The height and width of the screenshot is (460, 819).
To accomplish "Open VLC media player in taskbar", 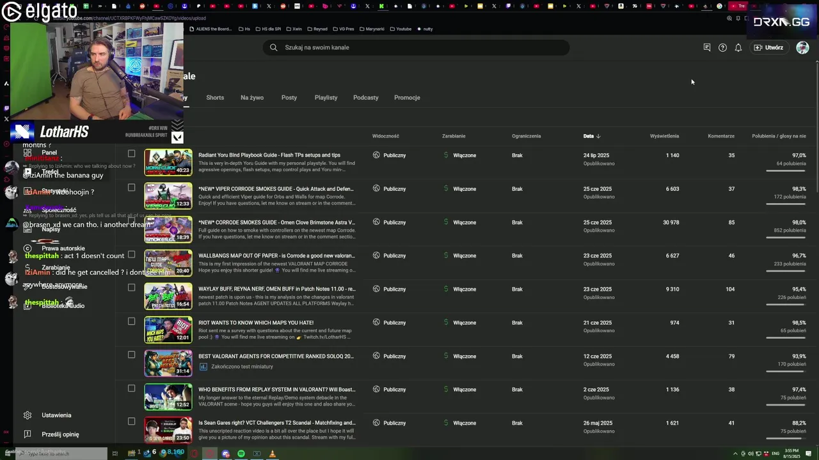I will (x=272, y=454).
